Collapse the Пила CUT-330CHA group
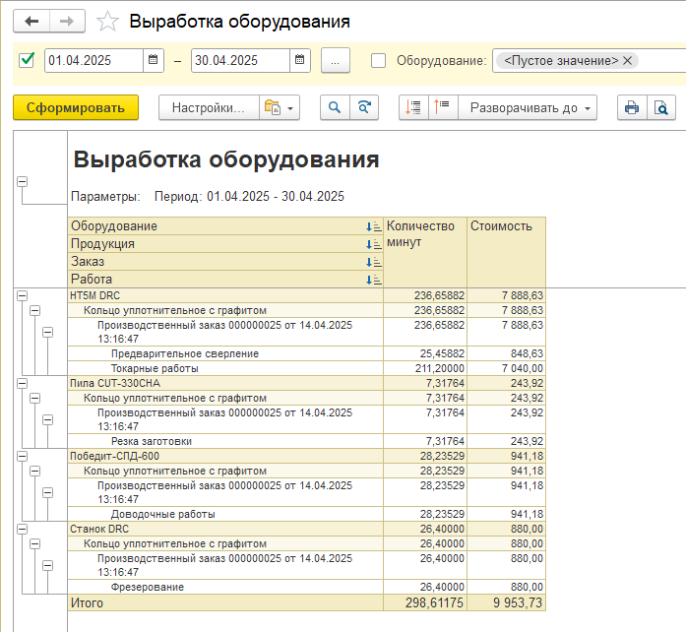The width and height of the screenshot is (686, 632). pos(23,383)
